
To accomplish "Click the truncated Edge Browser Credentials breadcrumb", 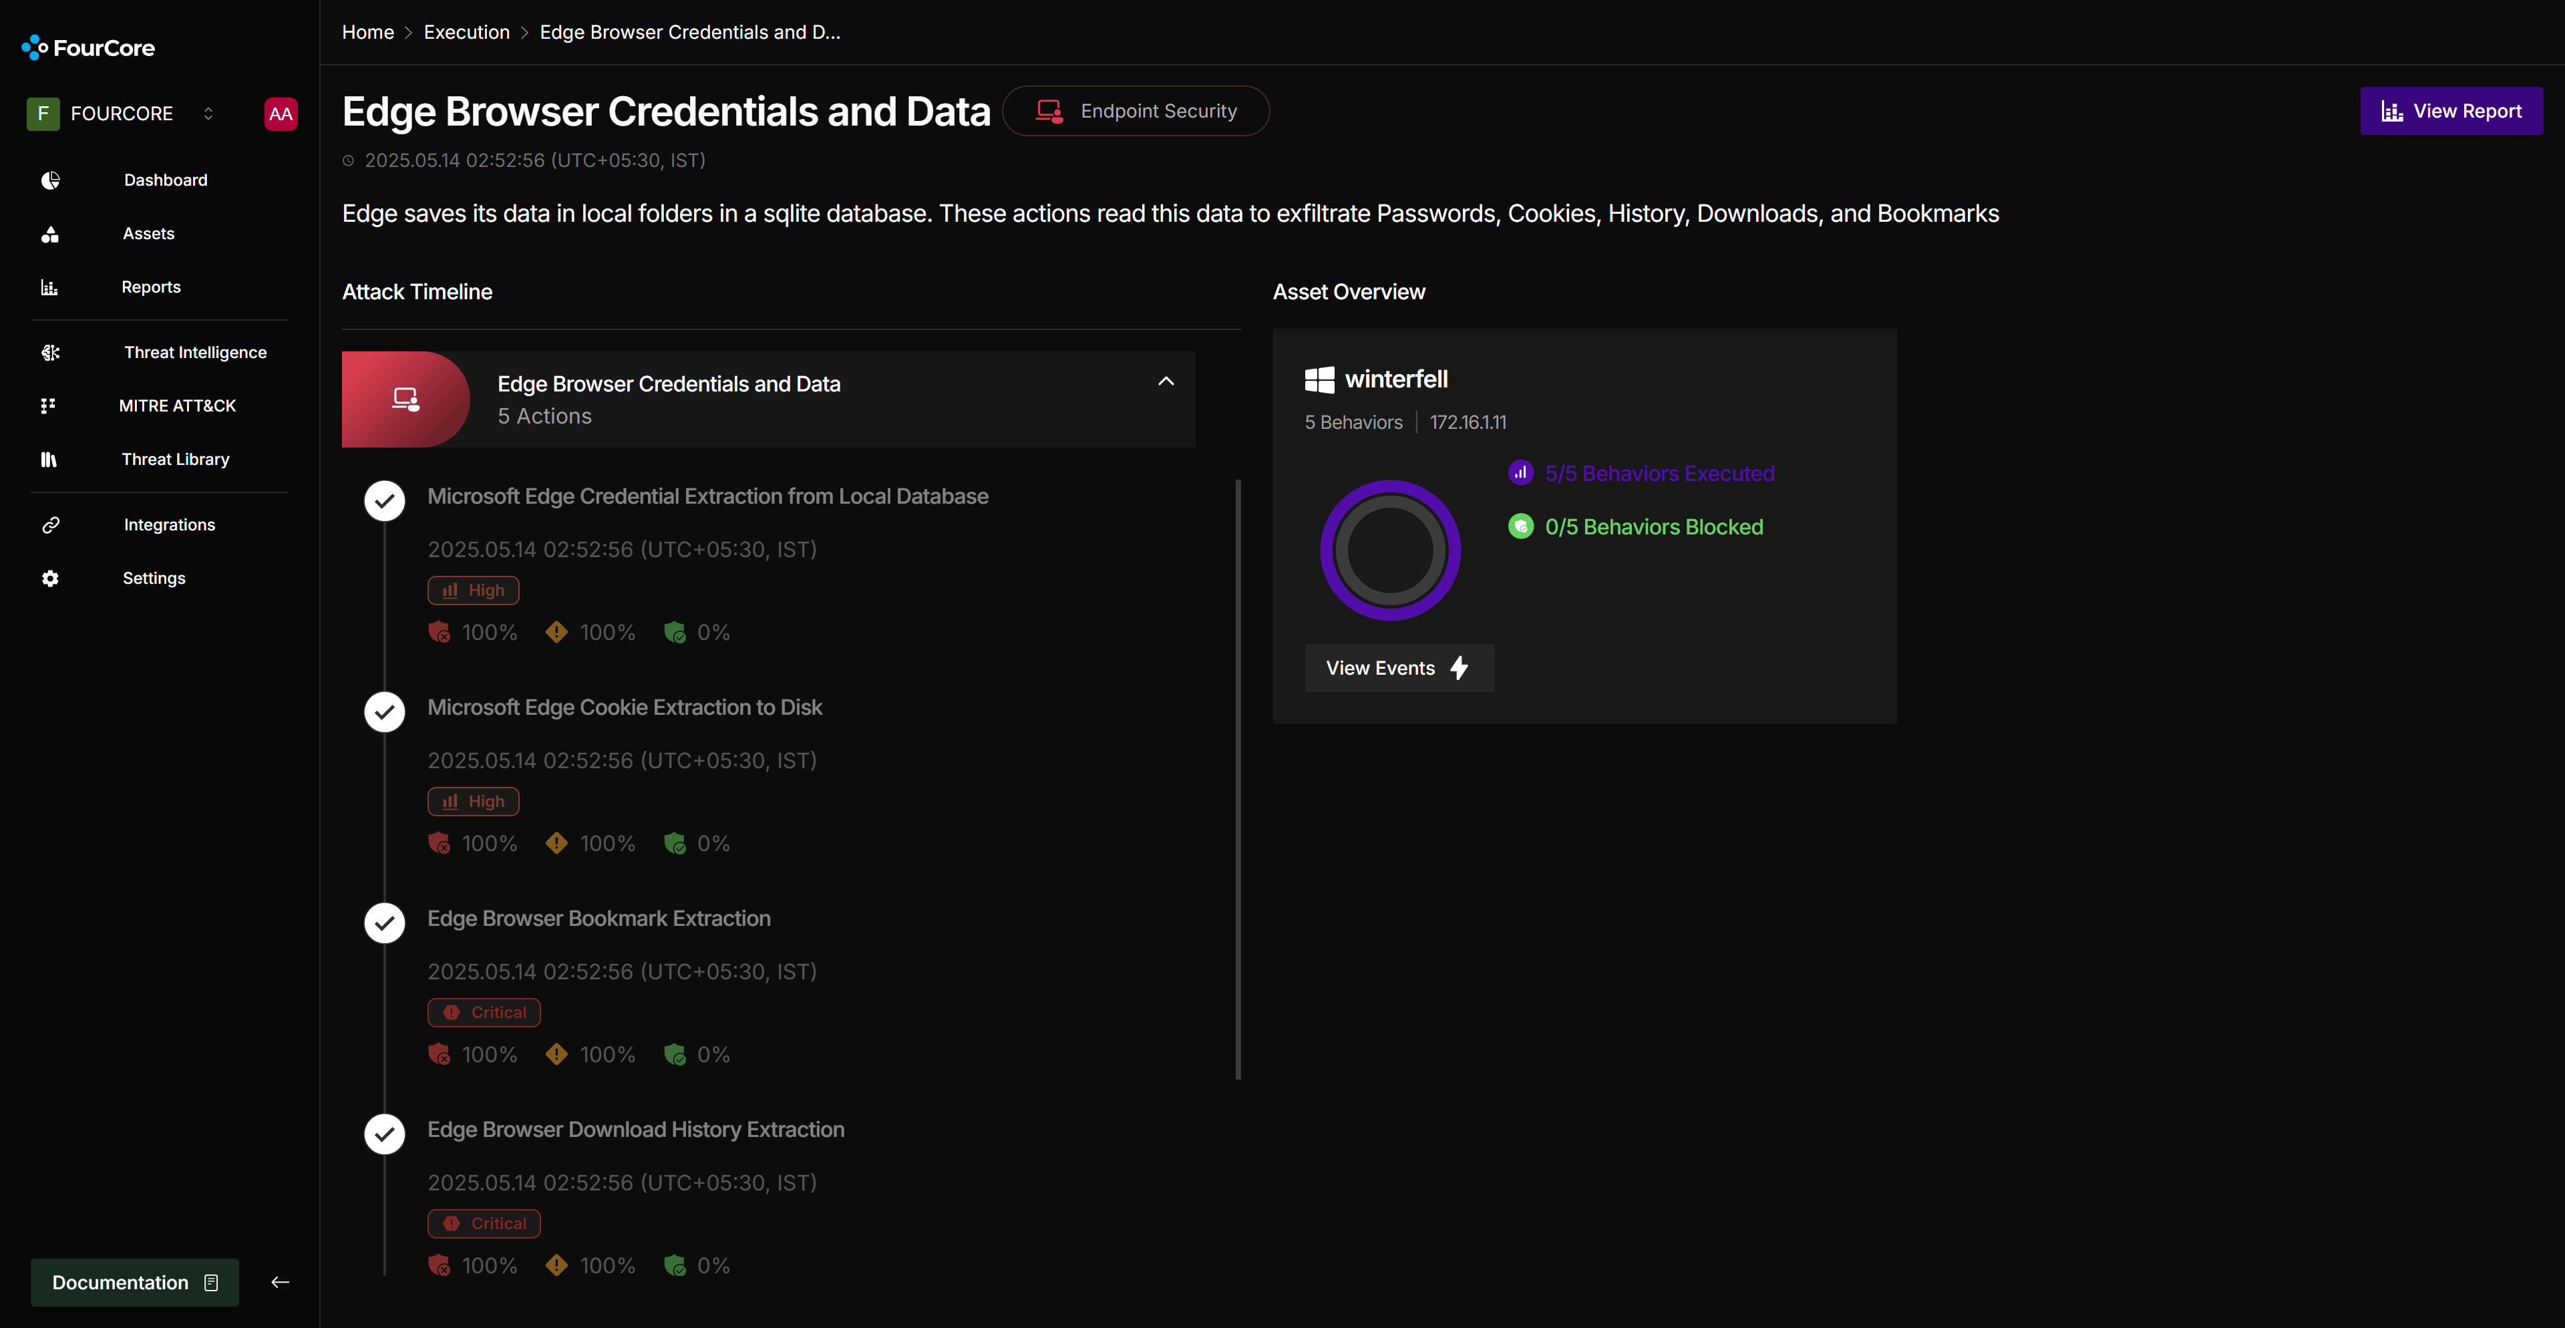I will tap(690, 32).
